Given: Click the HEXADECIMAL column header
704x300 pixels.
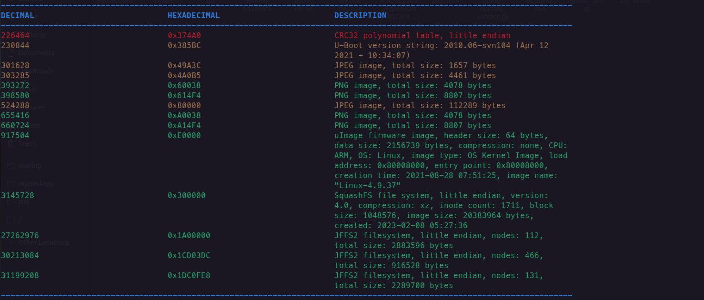Looking at the screenshot, I should [x=194, y=15].
